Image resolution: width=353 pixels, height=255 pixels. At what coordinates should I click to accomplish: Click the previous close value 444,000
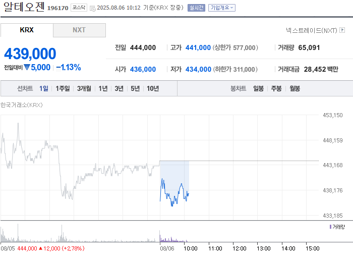(x=143, y=47)
